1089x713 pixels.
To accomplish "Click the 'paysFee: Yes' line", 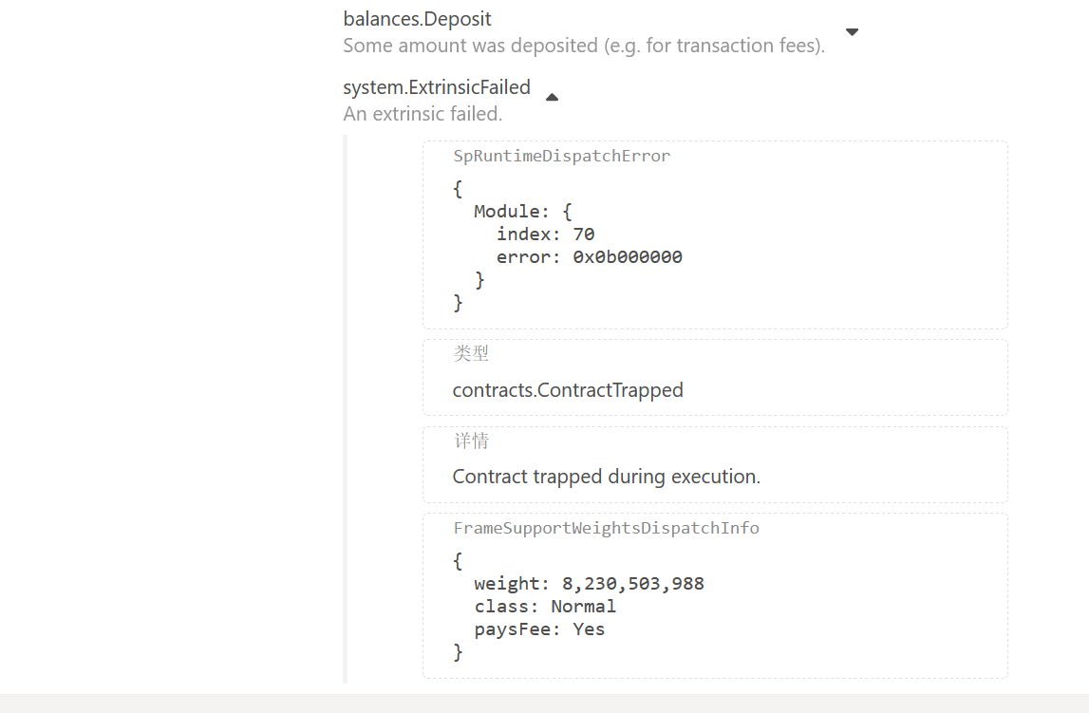I will (539, 629).
